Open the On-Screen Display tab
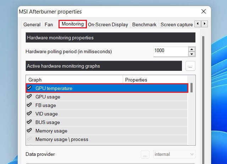 108,24
